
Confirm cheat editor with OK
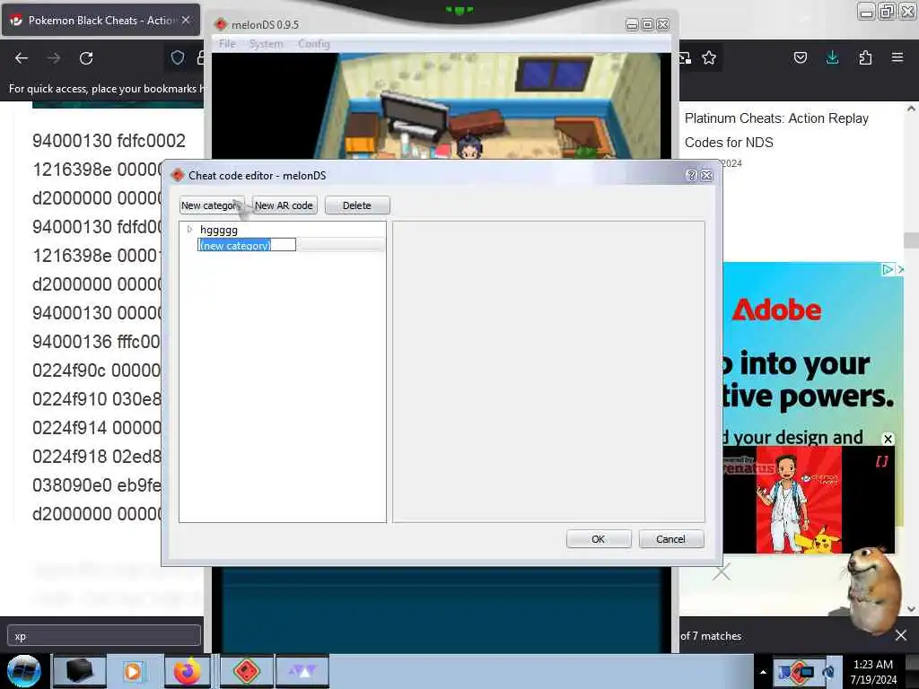(599, 539)
